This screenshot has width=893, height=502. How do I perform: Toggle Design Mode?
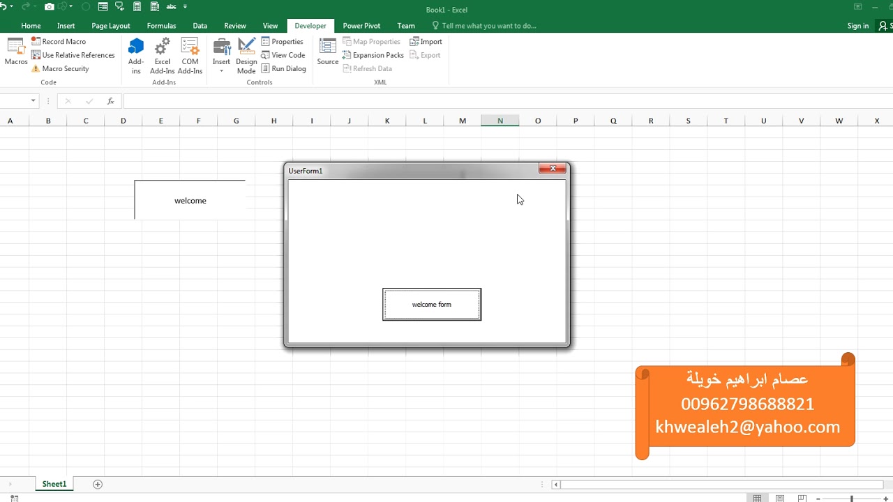tap(246, 56)
